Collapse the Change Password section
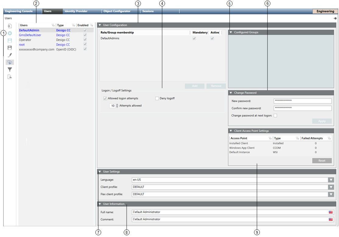 (x=231, y=93)
